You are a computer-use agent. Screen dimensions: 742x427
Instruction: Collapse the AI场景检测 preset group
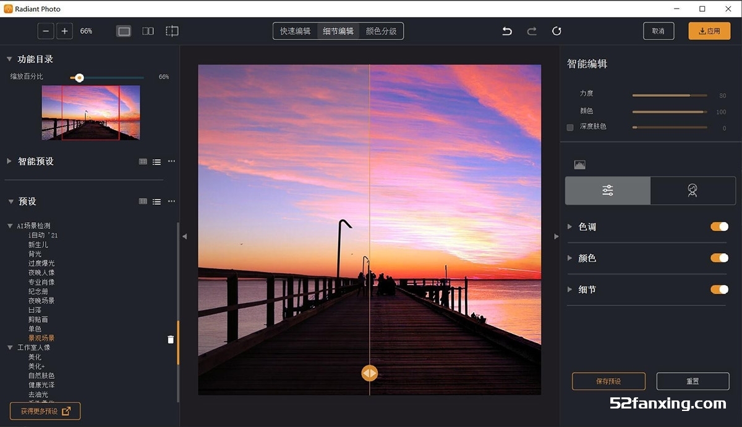click(10, 226)
